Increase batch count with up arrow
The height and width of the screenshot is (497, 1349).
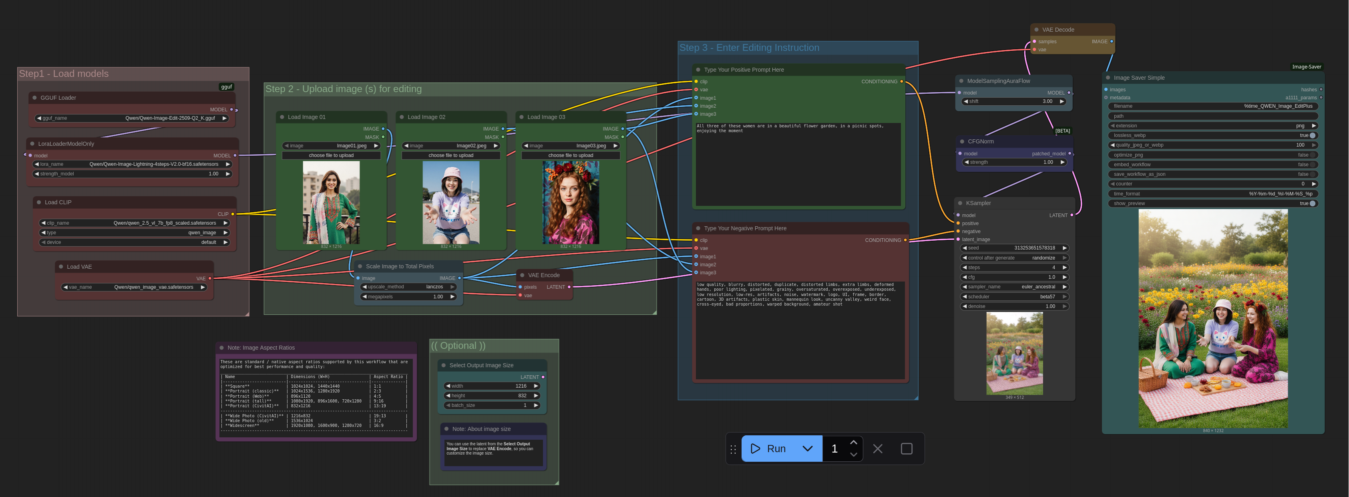click(x=854, y=443)
